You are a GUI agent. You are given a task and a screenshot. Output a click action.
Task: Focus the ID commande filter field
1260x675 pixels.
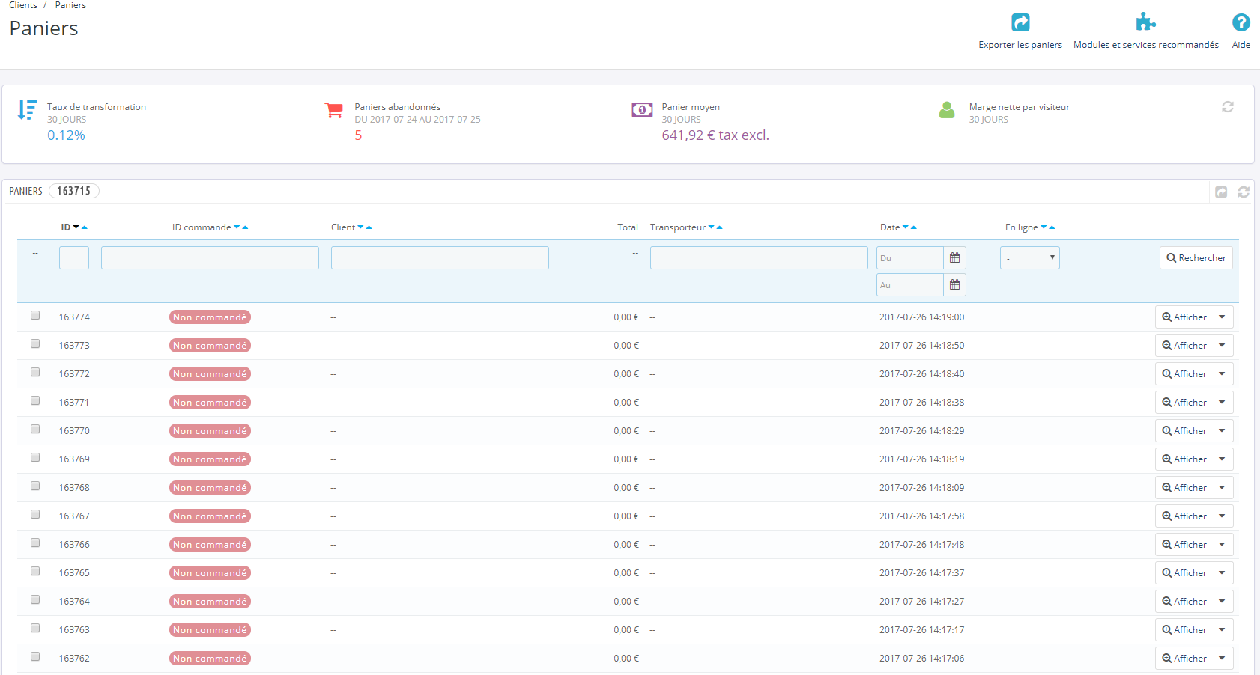pyautogui.click(x=210, y=258)
